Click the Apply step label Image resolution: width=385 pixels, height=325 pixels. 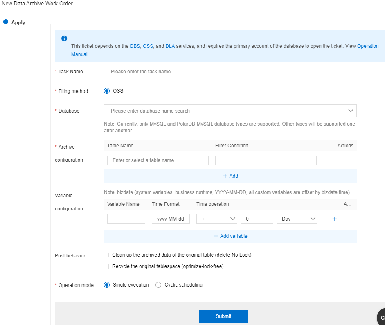tap(18, 23)
